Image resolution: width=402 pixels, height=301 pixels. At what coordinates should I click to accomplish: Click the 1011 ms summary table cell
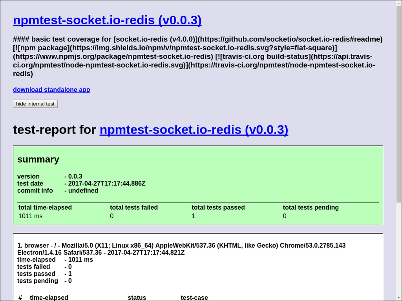[x=31, y=216]
